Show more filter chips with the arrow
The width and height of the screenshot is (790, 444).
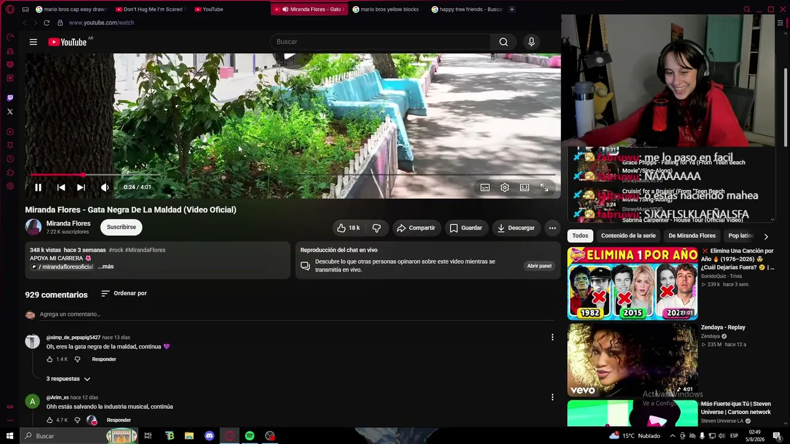766,236
